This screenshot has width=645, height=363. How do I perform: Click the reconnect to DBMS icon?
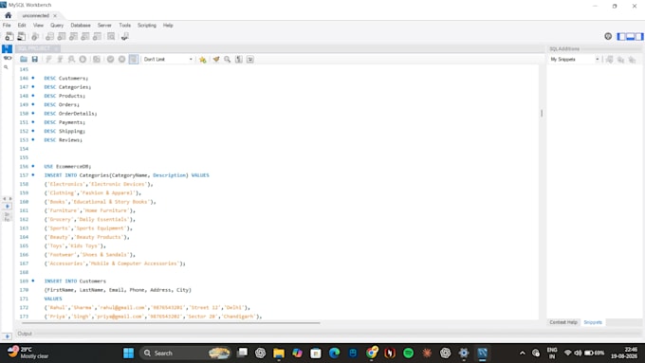(125, 37)
